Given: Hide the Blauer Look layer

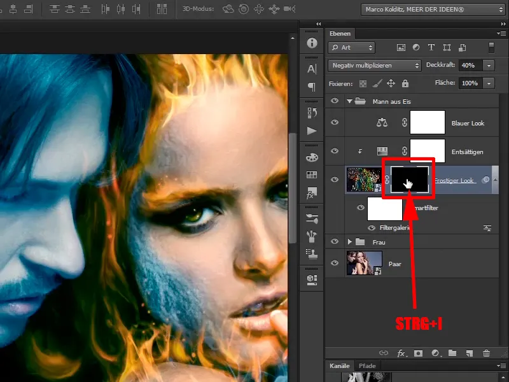Looking at the screenshot, I should 335,122.
